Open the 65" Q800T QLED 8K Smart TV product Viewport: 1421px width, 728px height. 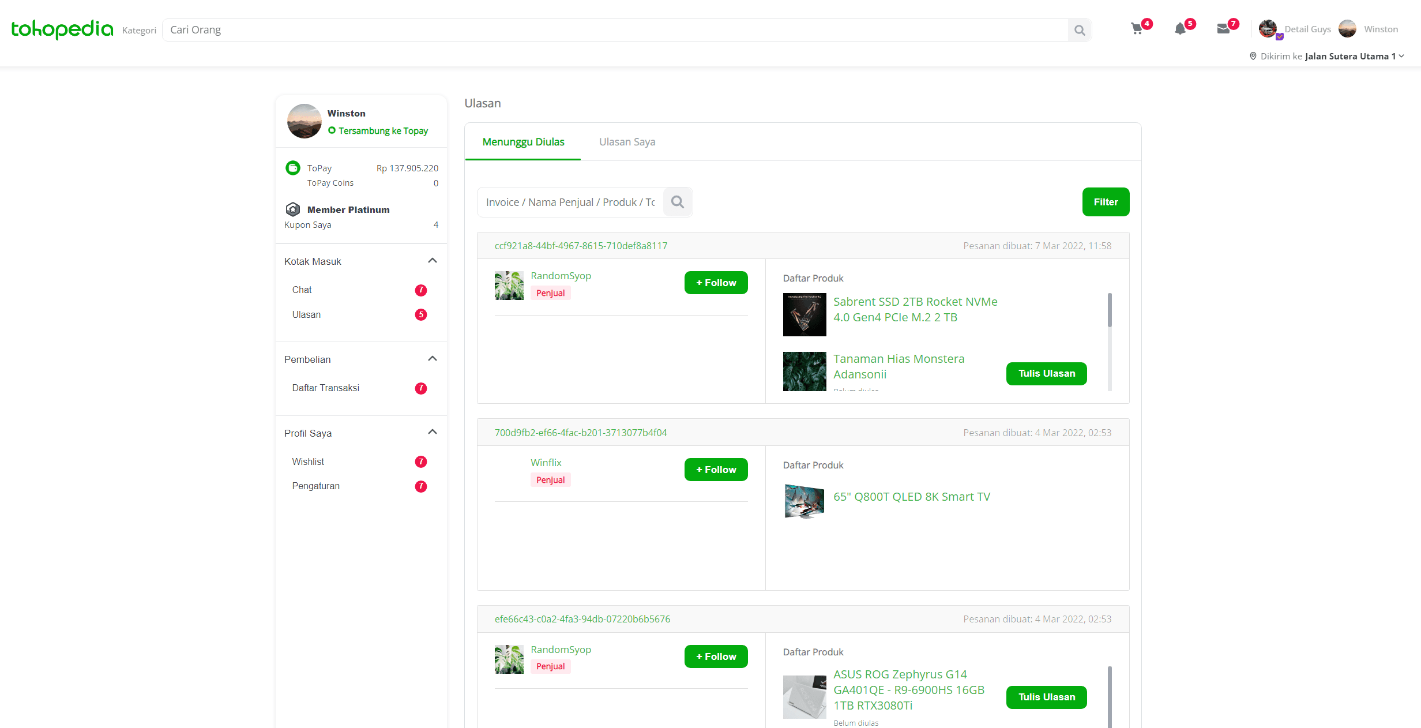pos(912,496)
